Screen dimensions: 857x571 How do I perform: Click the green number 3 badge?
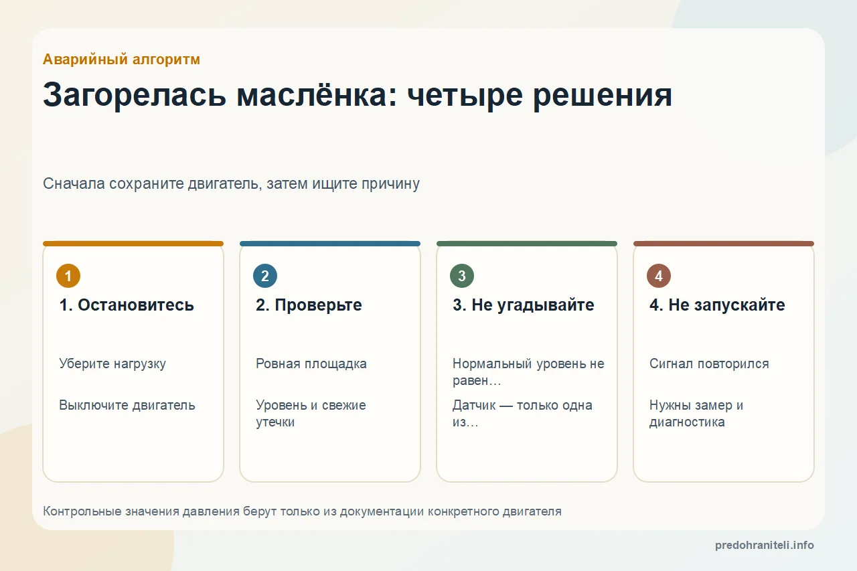[462, 276]
